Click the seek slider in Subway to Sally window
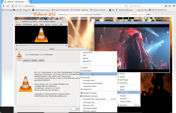Image resolution: width=176 pixels, height=113 pixels. click(x=41, y=45)
